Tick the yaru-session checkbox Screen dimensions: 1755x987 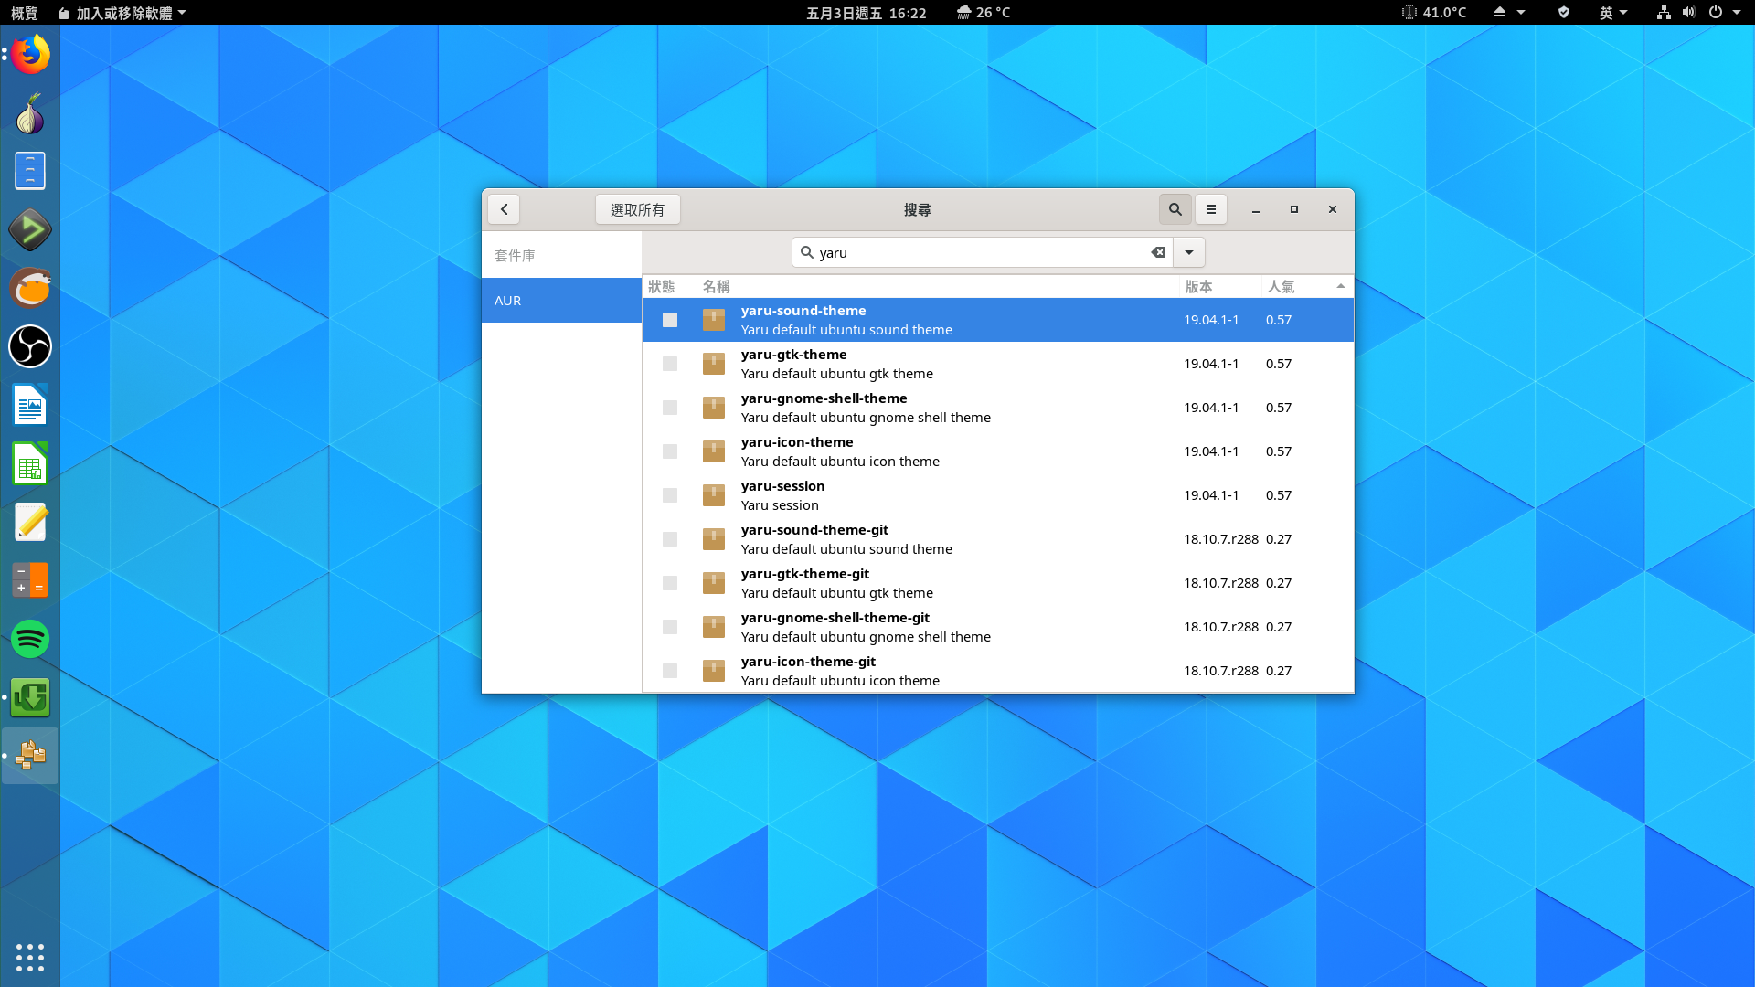pyautogui.click(x=670, y=494)
